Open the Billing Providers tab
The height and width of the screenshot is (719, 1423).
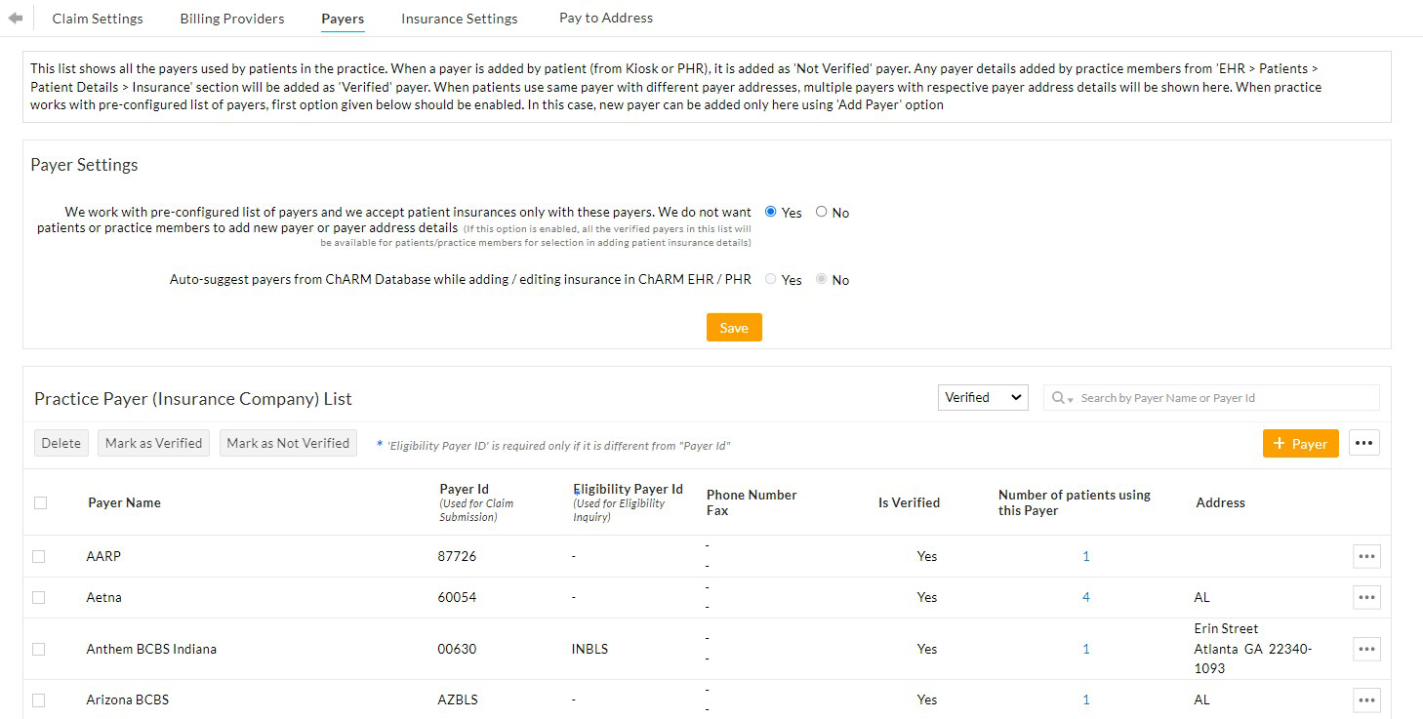click(232, 19)
